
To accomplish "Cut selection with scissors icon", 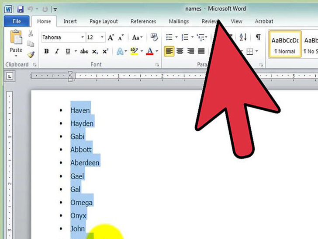I will 31,33.
